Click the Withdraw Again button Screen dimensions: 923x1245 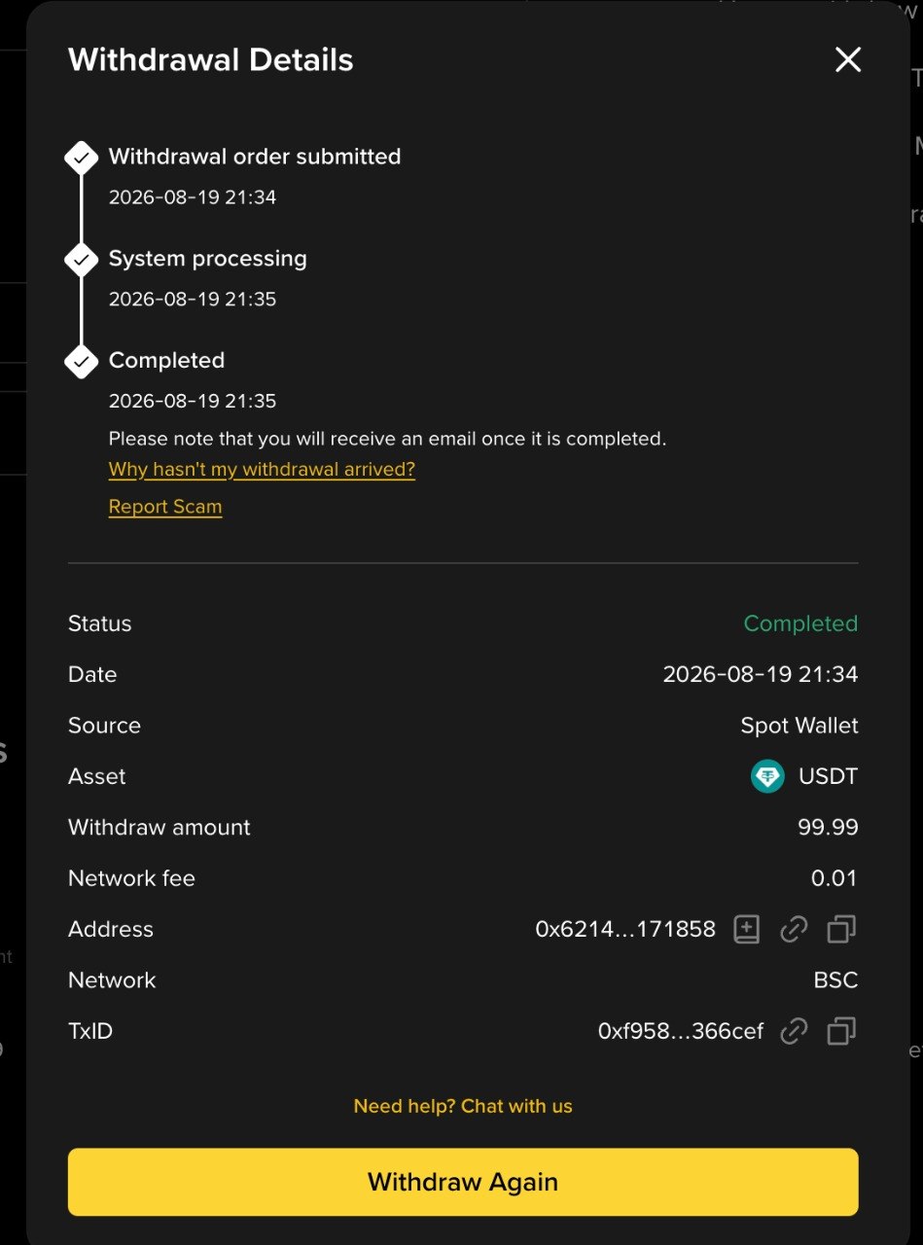point(463,1182)
